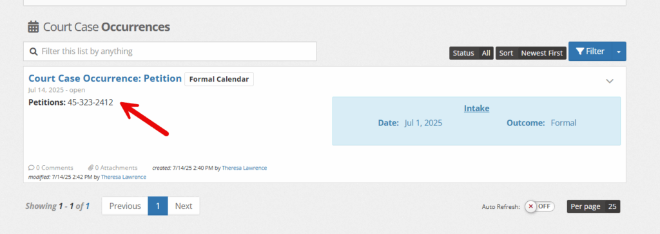Viewport: 660px width, 234px height.
Task: Go to page 1
Action: coord(158,206)
